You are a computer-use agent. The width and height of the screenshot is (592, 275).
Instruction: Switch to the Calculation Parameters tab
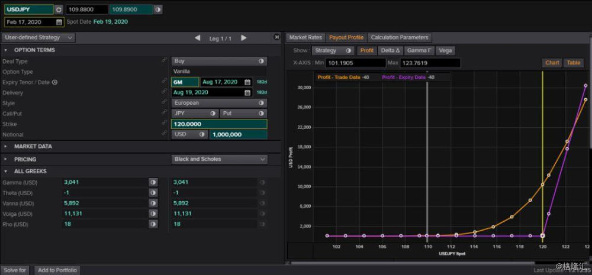400,37
